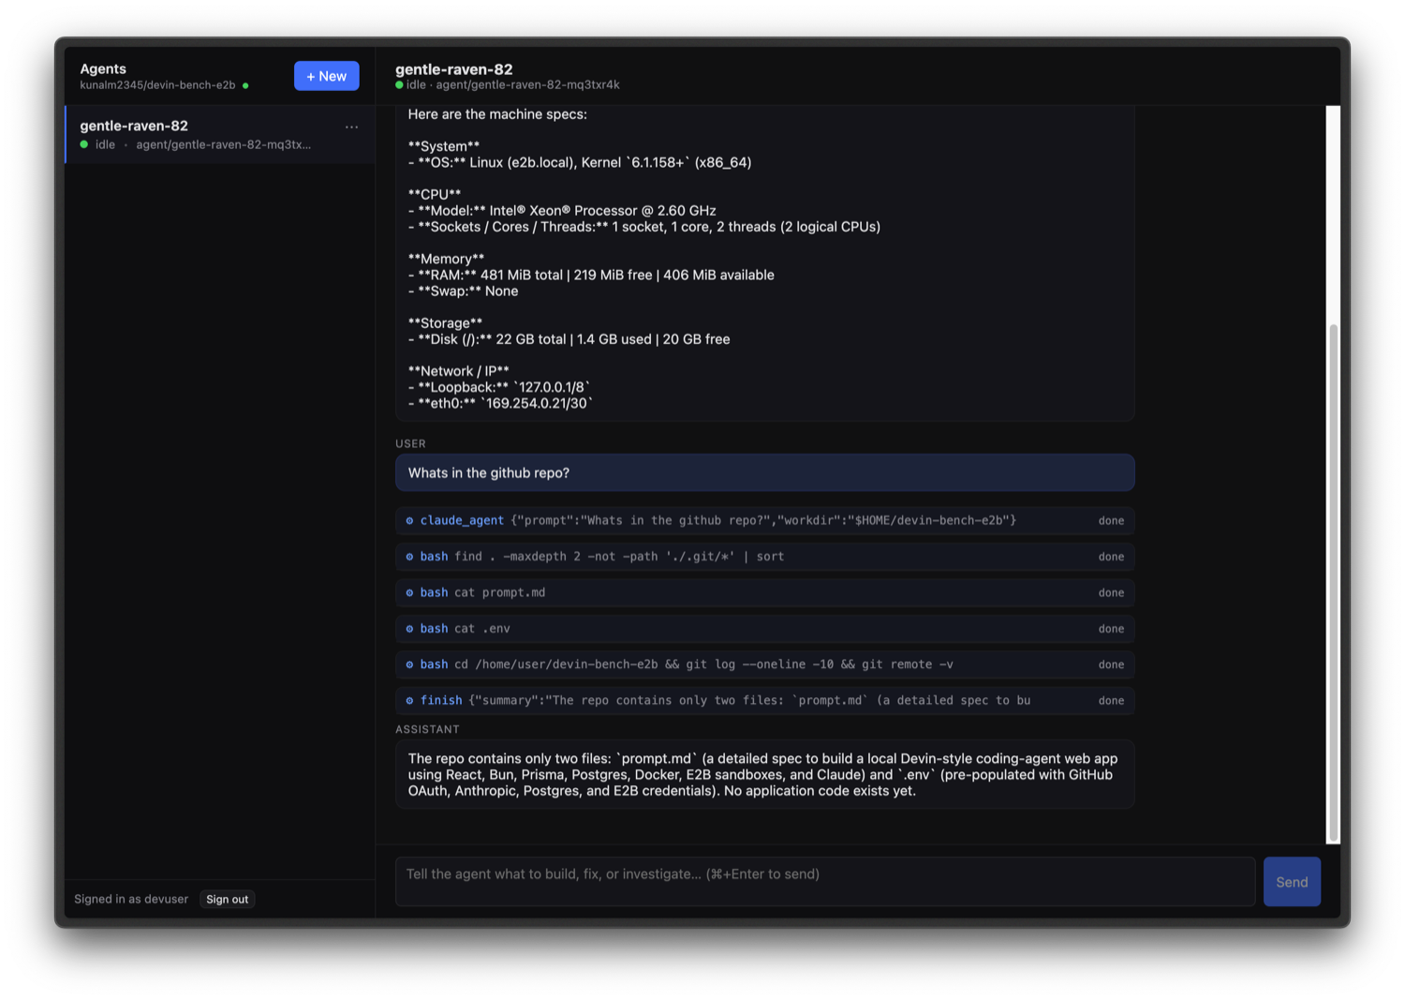Screen dimensions: 1405x1000
Task: Click the gentle-raven-82 header title
Action: click(453, 69)
